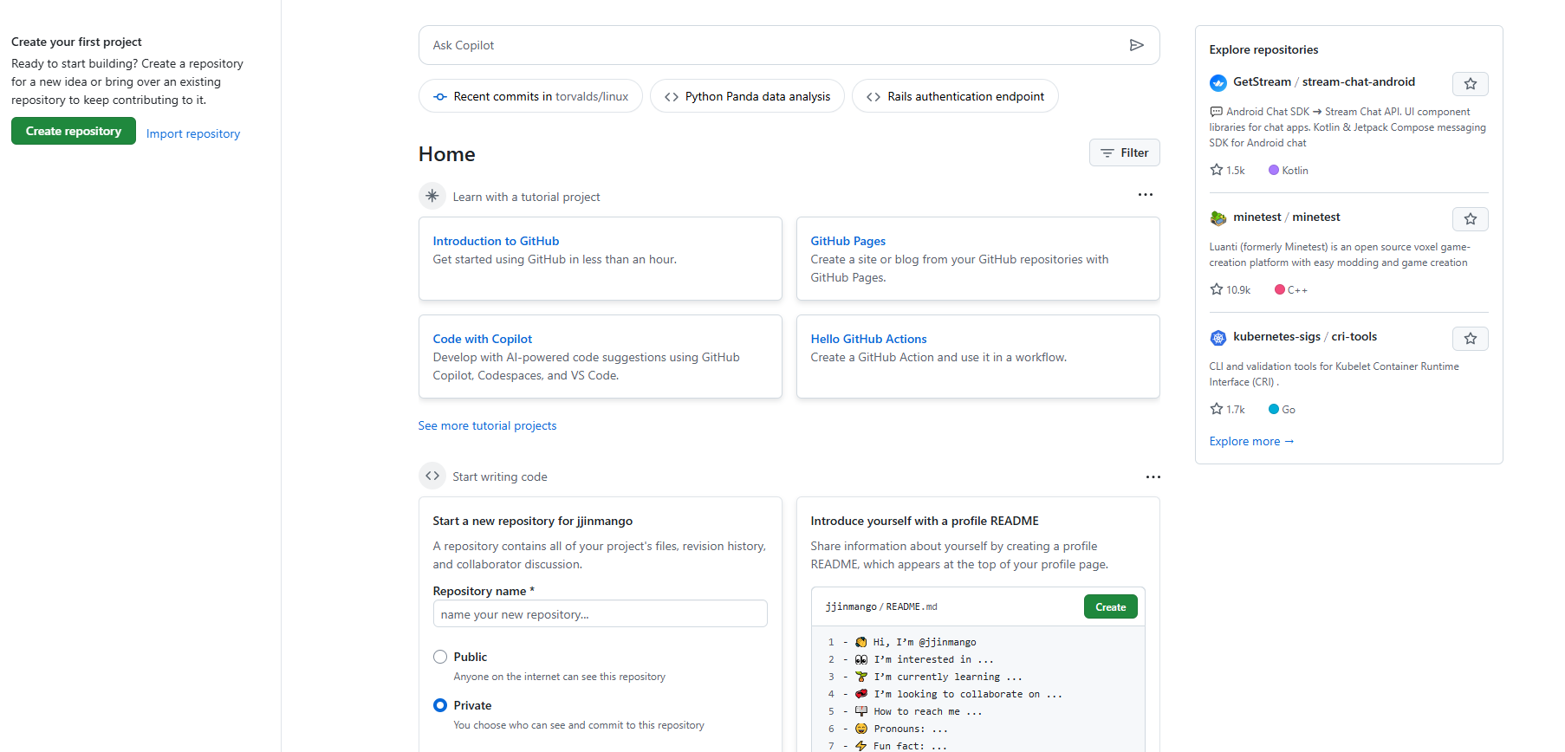Viewport: 1565px width, 752px height.
Task: Choose Recent commits in torvalds/linux suggestion
Action: tap(530, 96)
